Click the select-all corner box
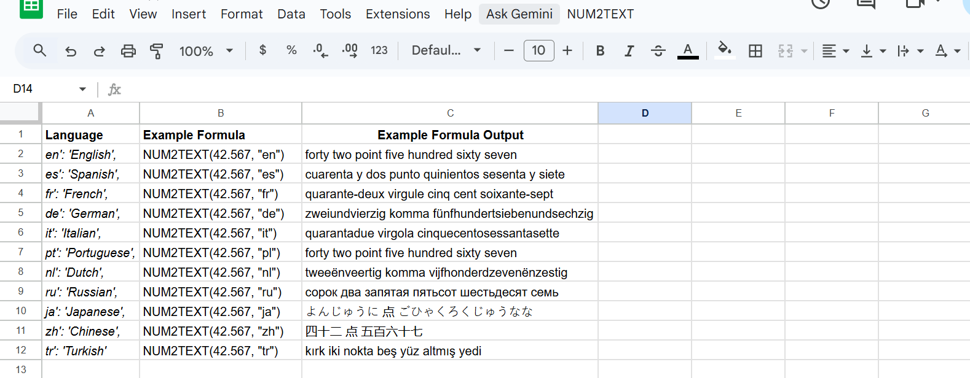 [20, 113]
